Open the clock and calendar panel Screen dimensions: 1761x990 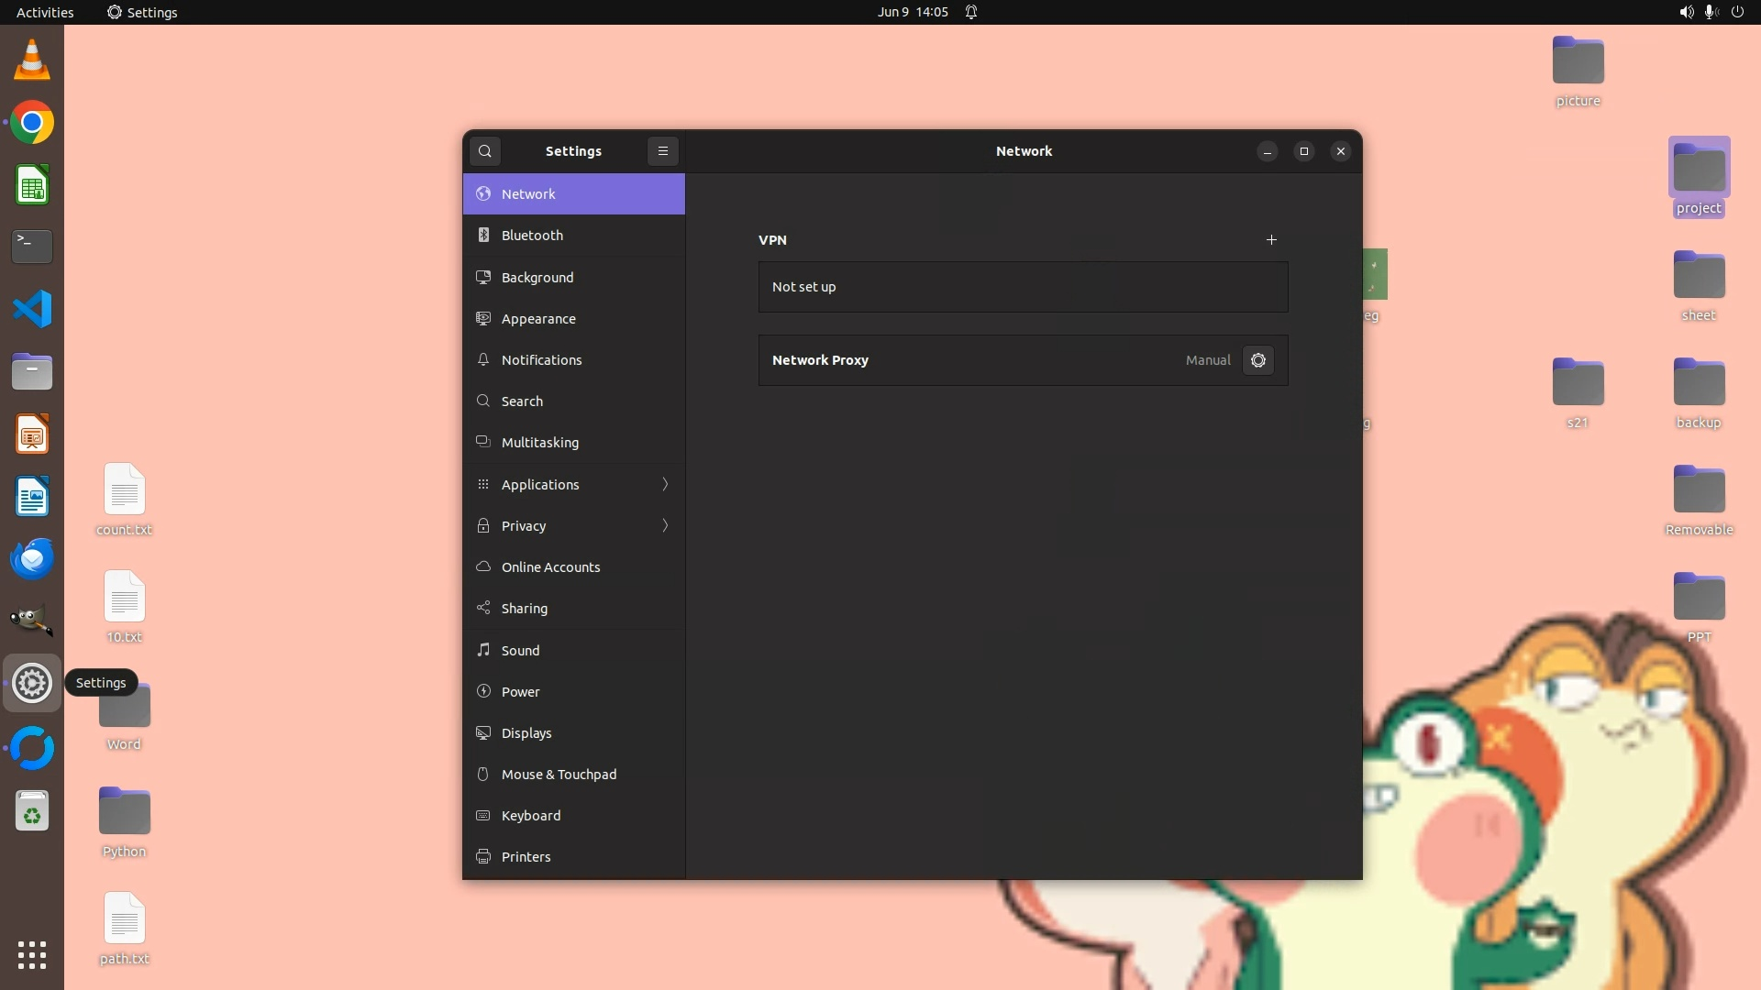click(912, 12)
